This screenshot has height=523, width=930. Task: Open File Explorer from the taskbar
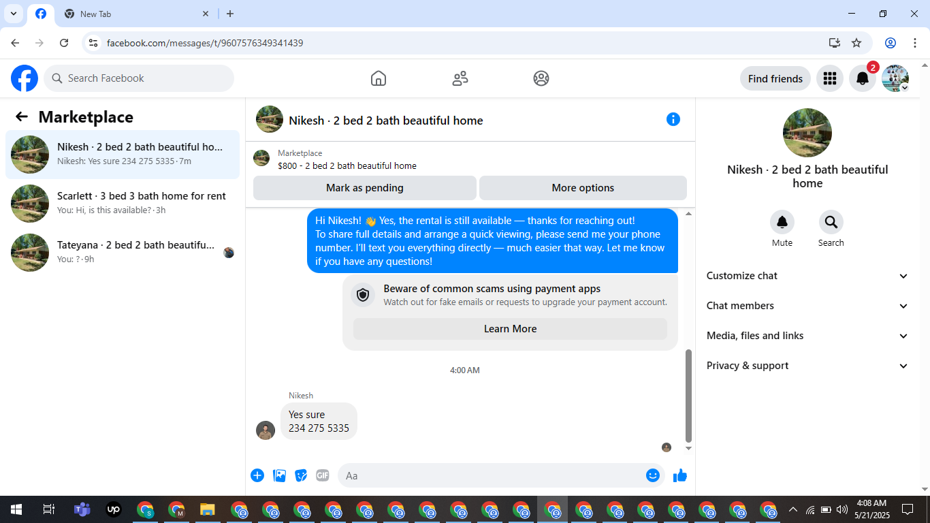point(208,509)
